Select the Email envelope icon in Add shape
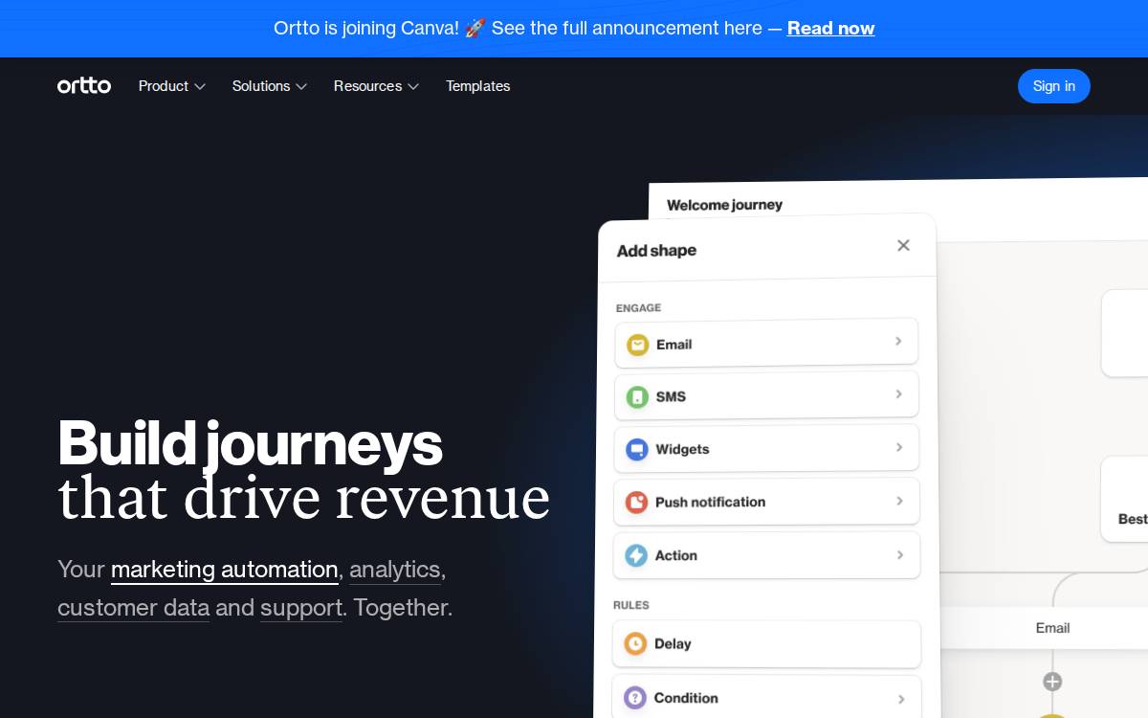1148x718 pixels. pyautogui.click(x=637, y=345)
